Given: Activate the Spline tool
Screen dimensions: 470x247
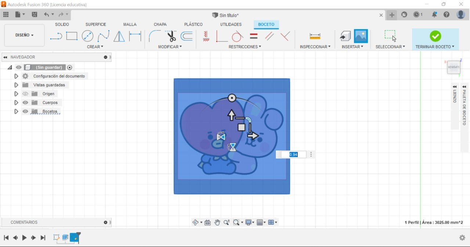Looking at the screenshot, I should [103, 36].
